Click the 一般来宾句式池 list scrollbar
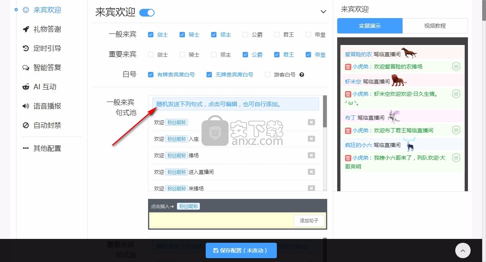486x262 pixels. 325,112
